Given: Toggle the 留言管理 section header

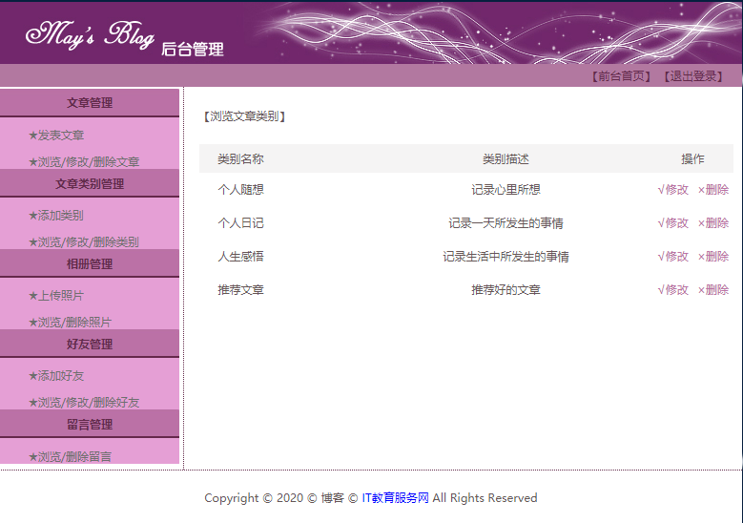Looking at the screenshot, I should 90,424.
